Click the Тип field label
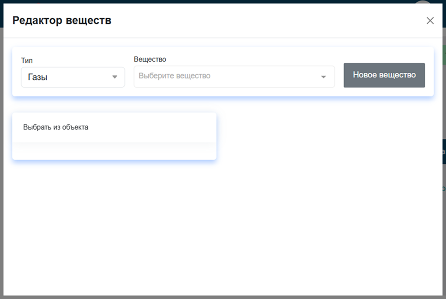This screenshot has width=446, height=299. coord(27,60)
